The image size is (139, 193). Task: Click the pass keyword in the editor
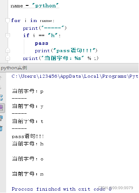42,43
